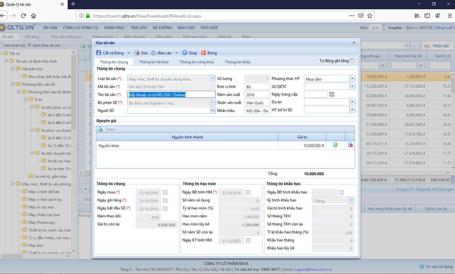Edit the Nguồn khác row with pencil icon

[336, 145]
